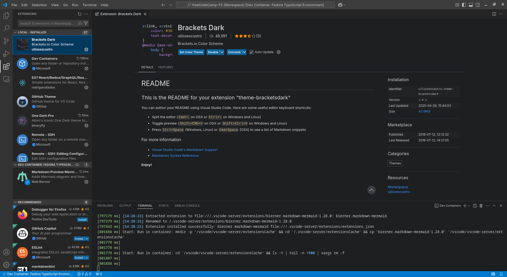Viewport: 507px width, 277px height.
Task: Open the Uninstall dropdown arrow
Action: pos(244,52)
